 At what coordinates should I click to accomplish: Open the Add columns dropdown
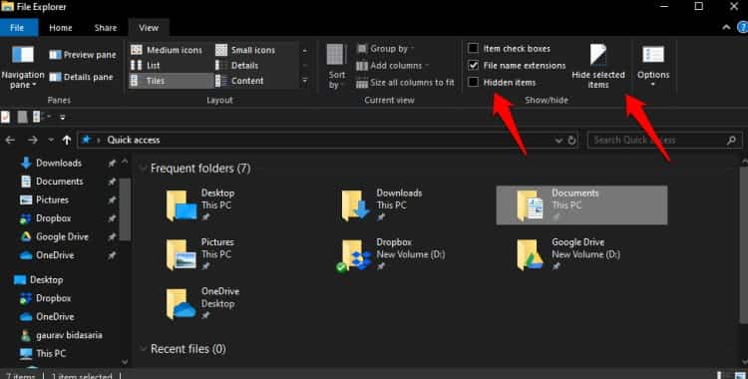click(x=393, y=66)
